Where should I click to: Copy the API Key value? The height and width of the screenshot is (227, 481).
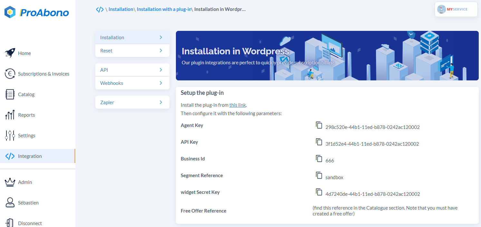pos(319,142)
